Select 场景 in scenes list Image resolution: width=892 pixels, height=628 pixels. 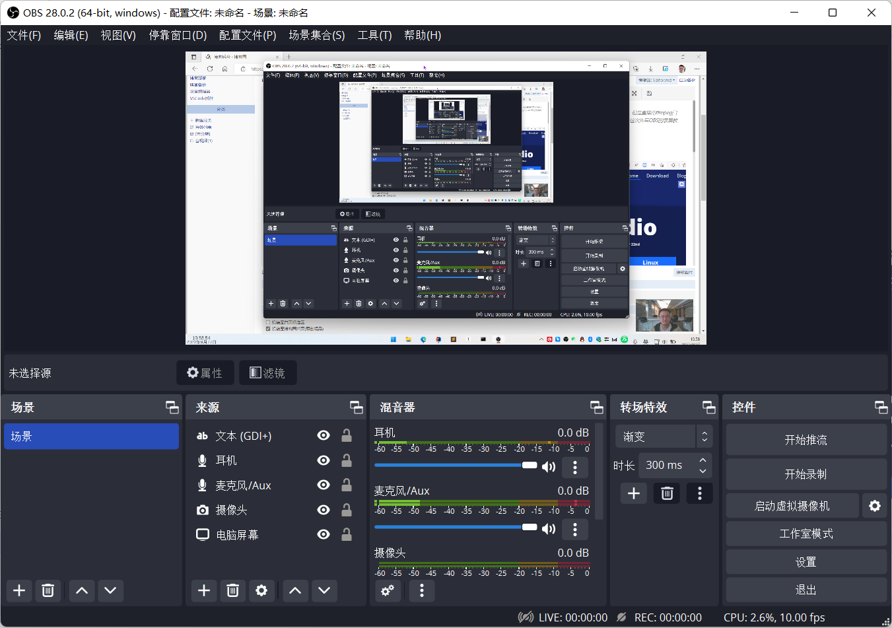pyautogui.click(x=91, y=436)
